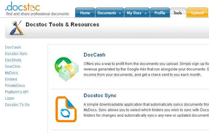Open the Platform's API sidebar link

pos(17,92)
